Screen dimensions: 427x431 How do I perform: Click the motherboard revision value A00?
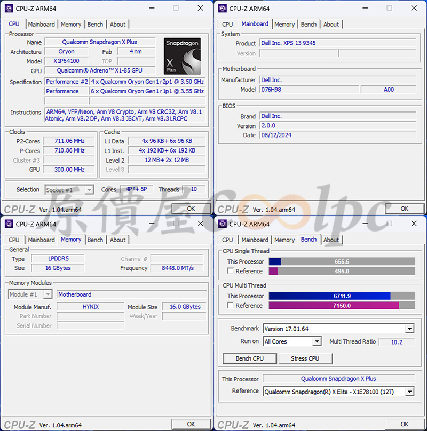pos(389,89)
